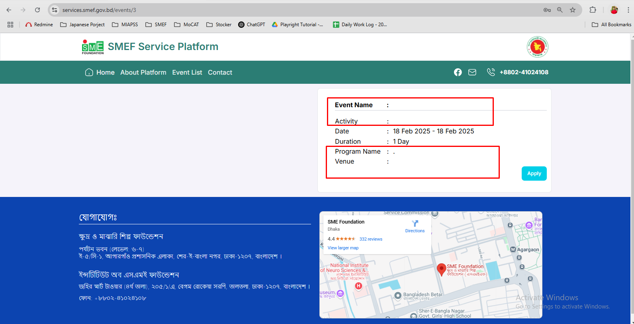
Task: Open the MIAPSS bookmark folder
Action: (125, 25)
